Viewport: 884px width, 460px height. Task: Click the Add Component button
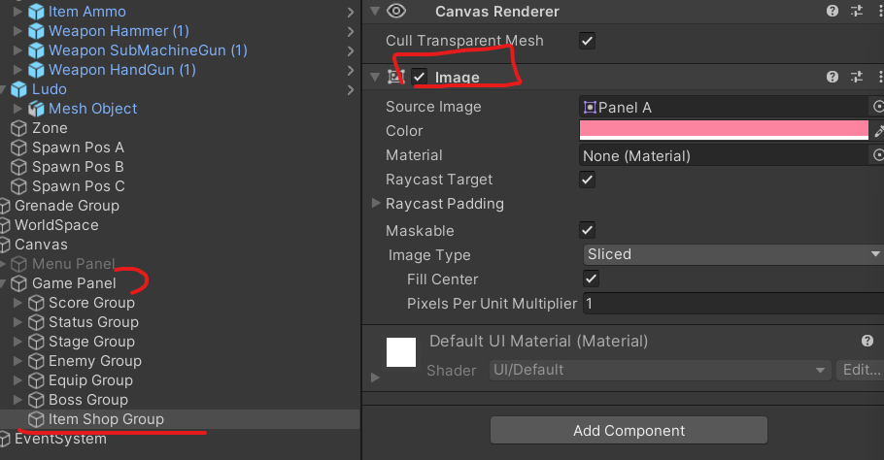(629, 430)
